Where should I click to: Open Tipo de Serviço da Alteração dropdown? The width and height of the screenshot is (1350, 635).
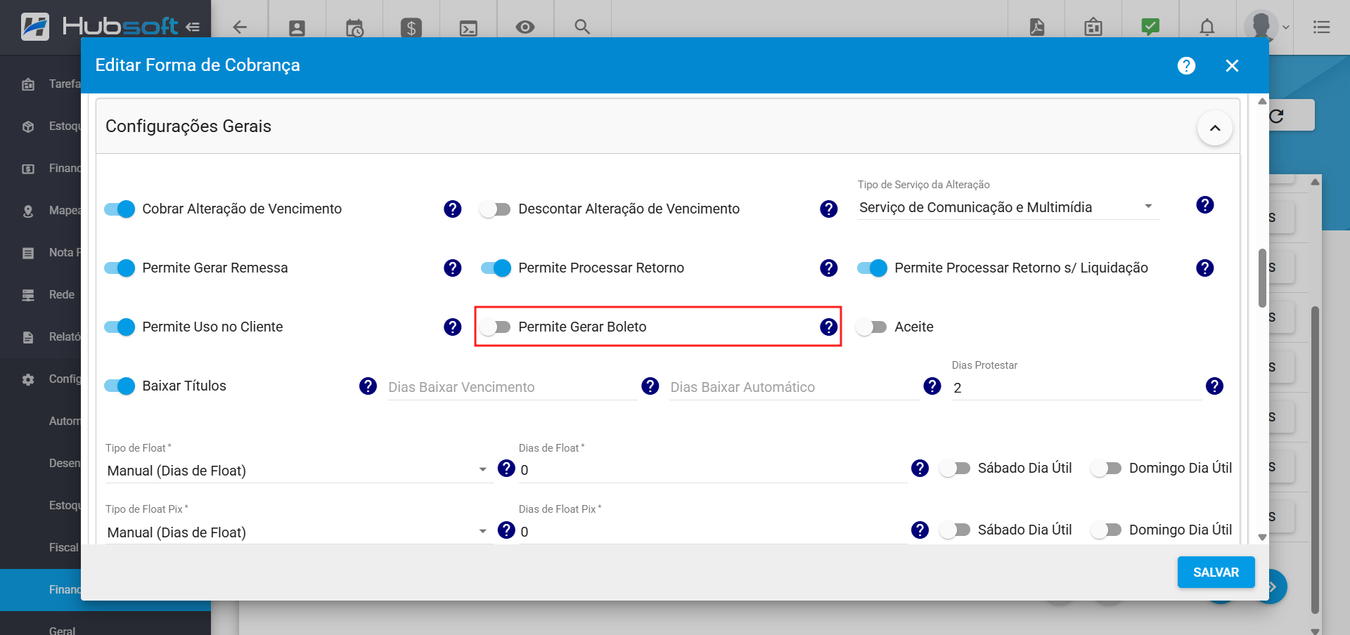point(1008,207)
